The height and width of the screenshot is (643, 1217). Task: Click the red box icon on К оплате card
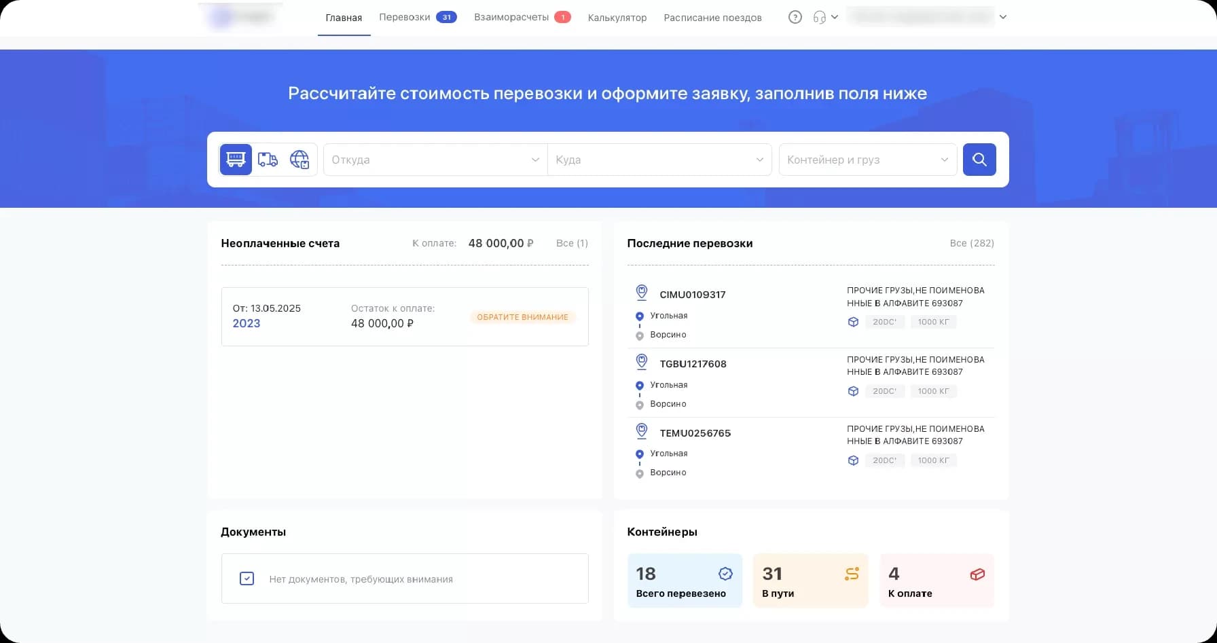point(977,574)
